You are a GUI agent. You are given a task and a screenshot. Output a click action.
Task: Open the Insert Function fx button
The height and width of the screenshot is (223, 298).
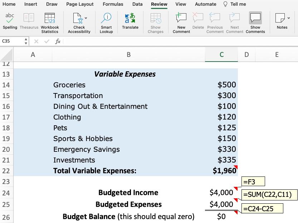point(58,41)
